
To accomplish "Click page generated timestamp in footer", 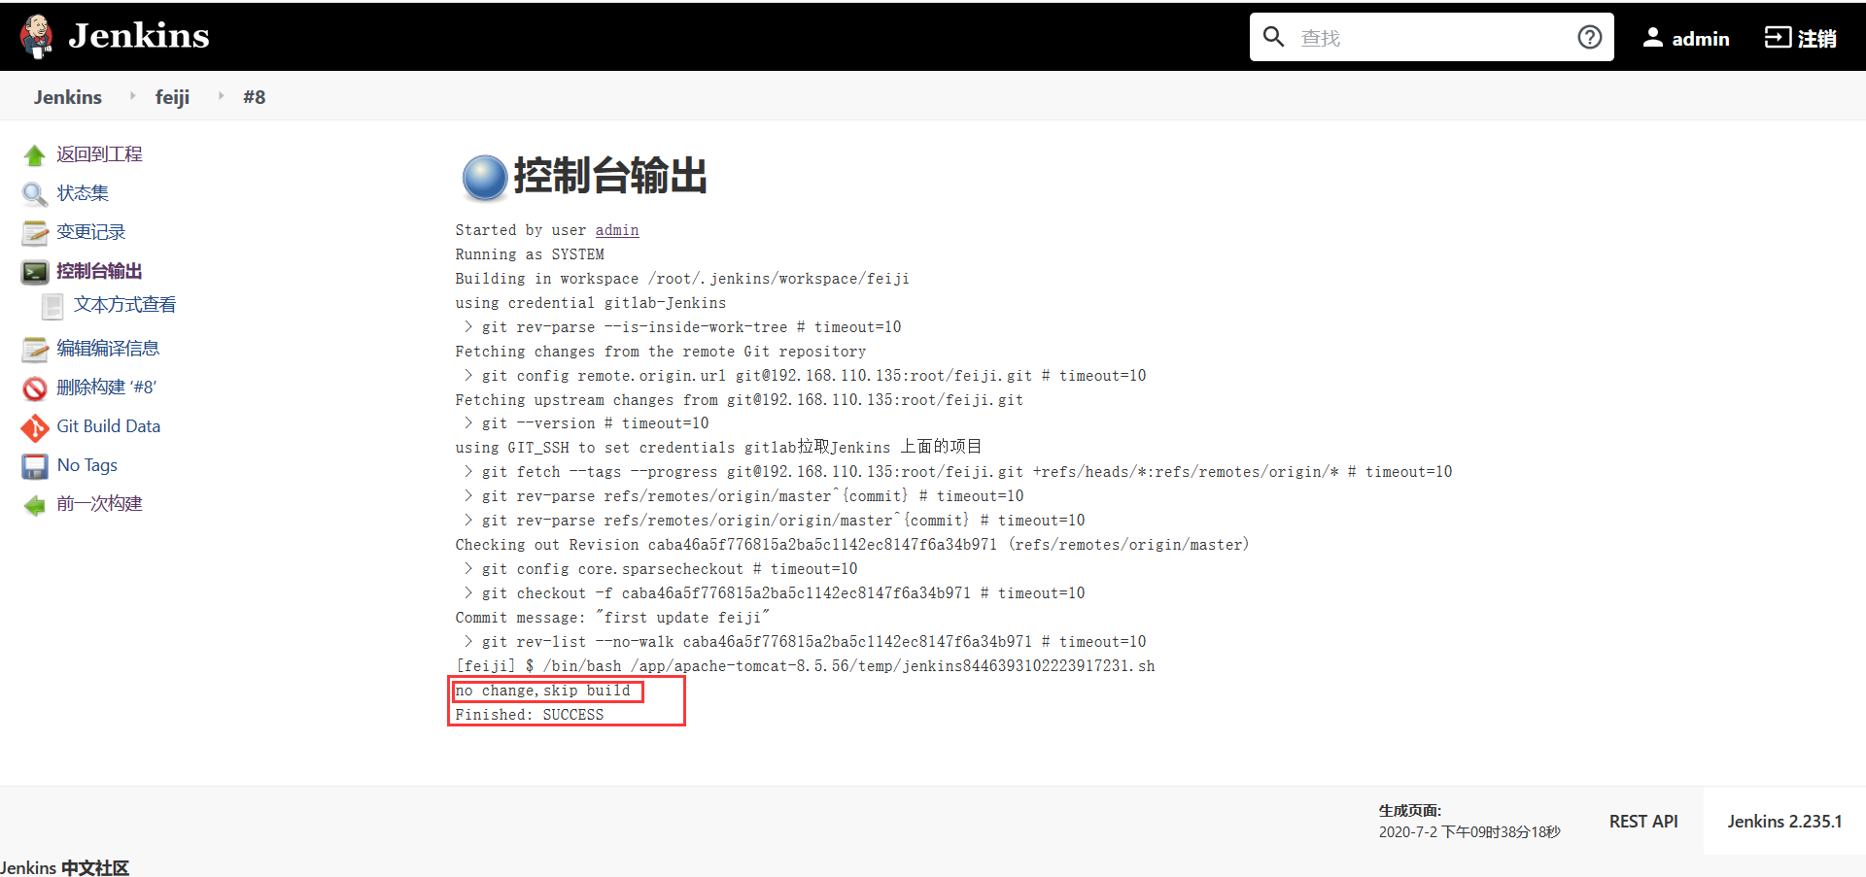I will pos(1469,832).
